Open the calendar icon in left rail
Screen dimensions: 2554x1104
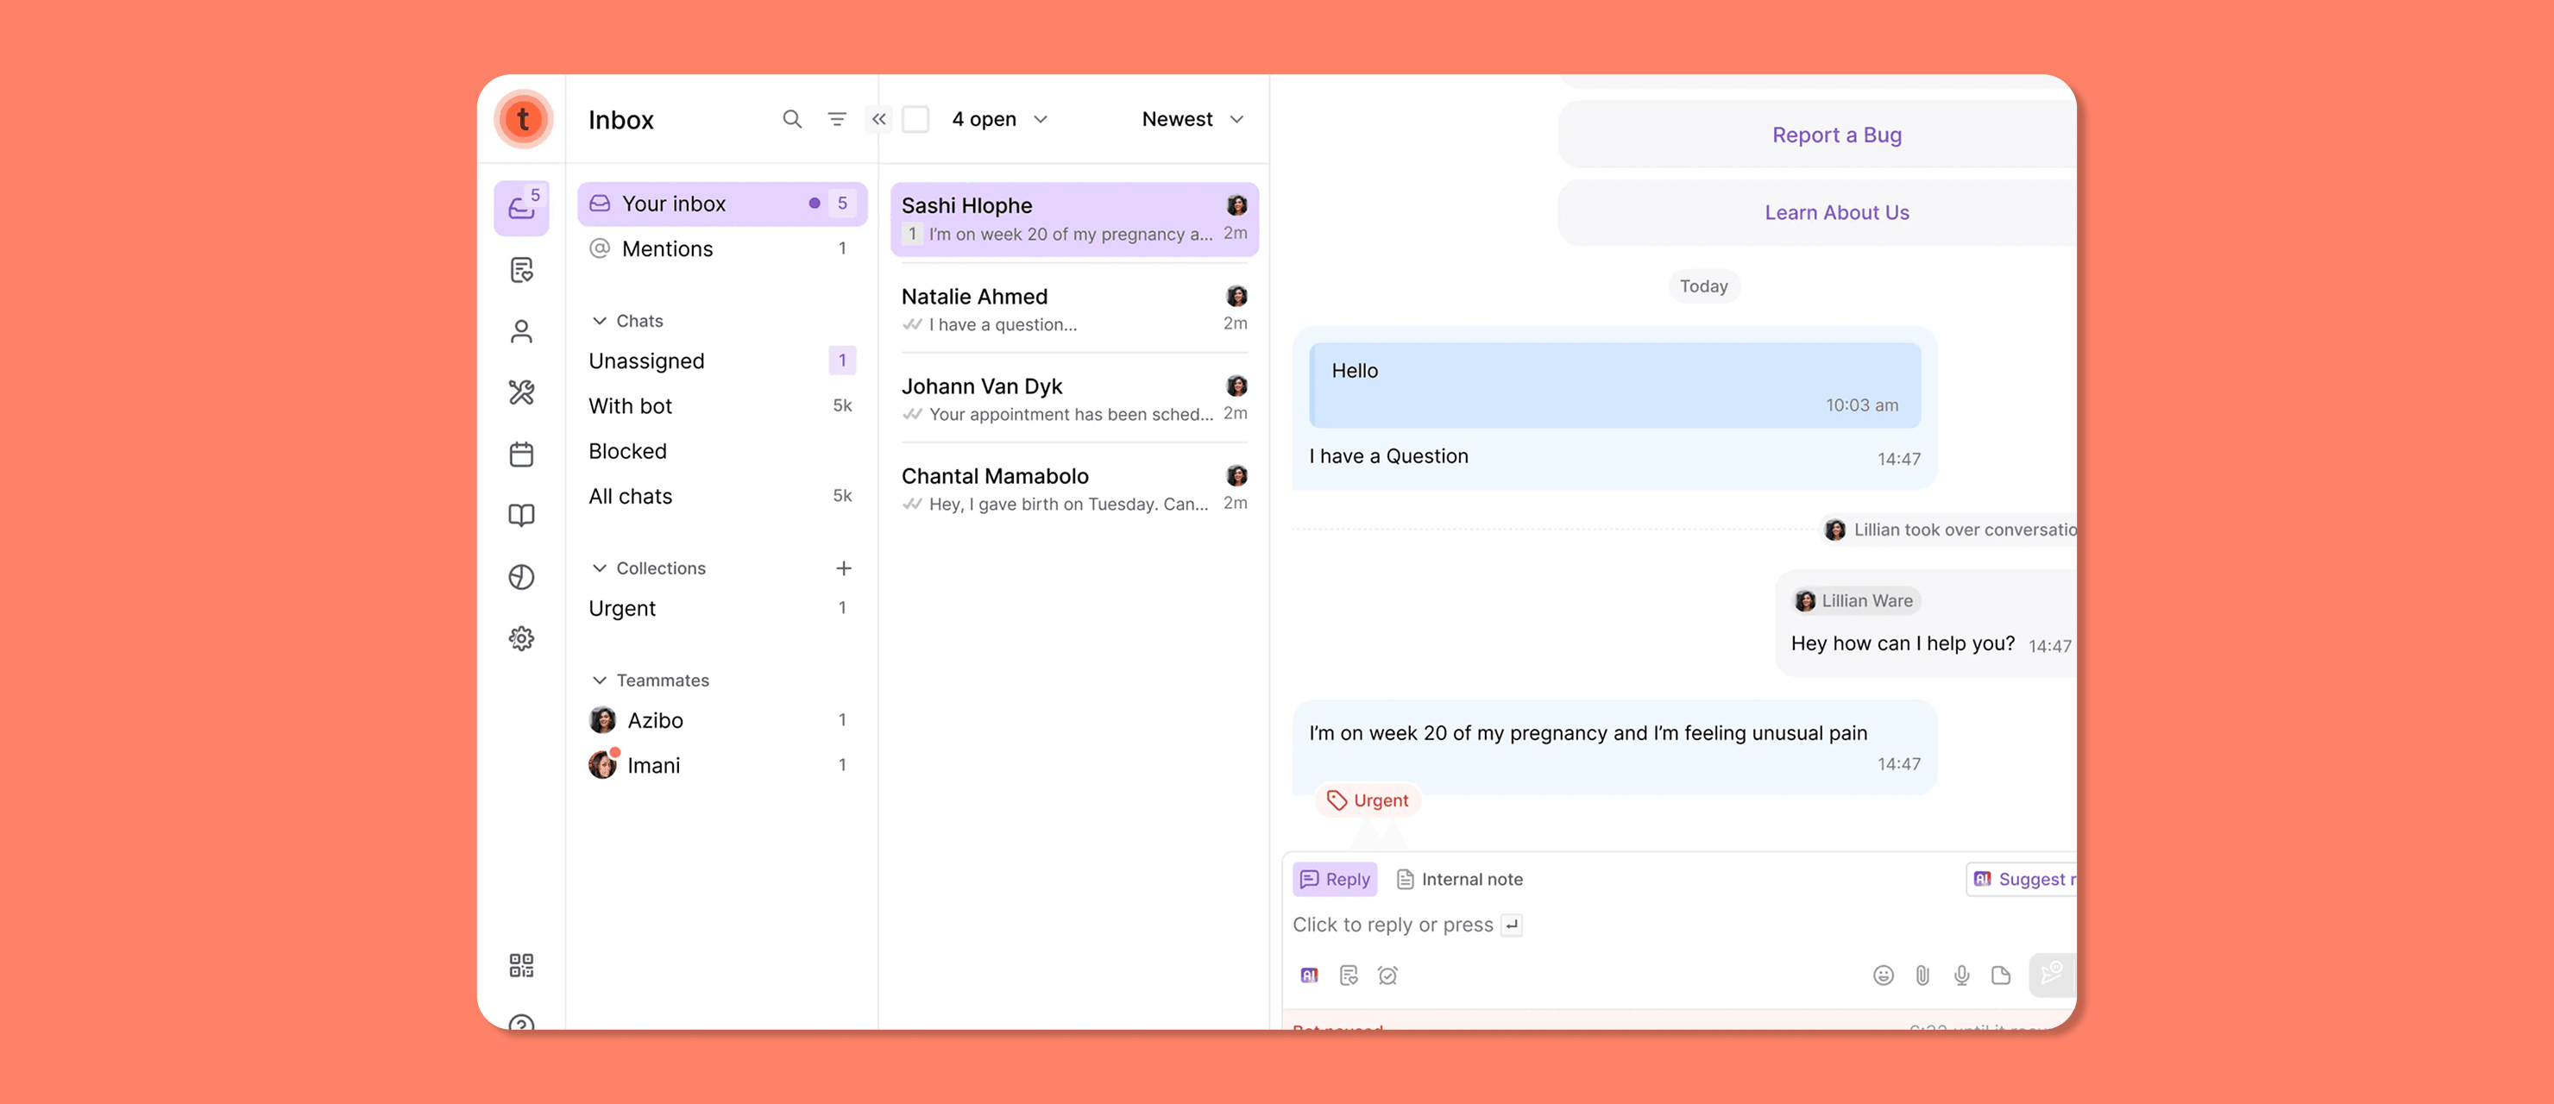pos(521,454)
